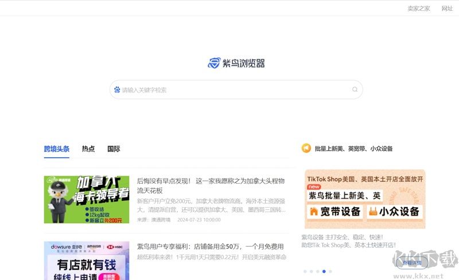Open the 有店就有钱 article thumbnail
Viewport: 459px width, 280px height.
87,260
